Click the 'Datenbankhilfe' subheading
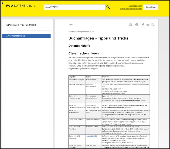 coord(79,46)
